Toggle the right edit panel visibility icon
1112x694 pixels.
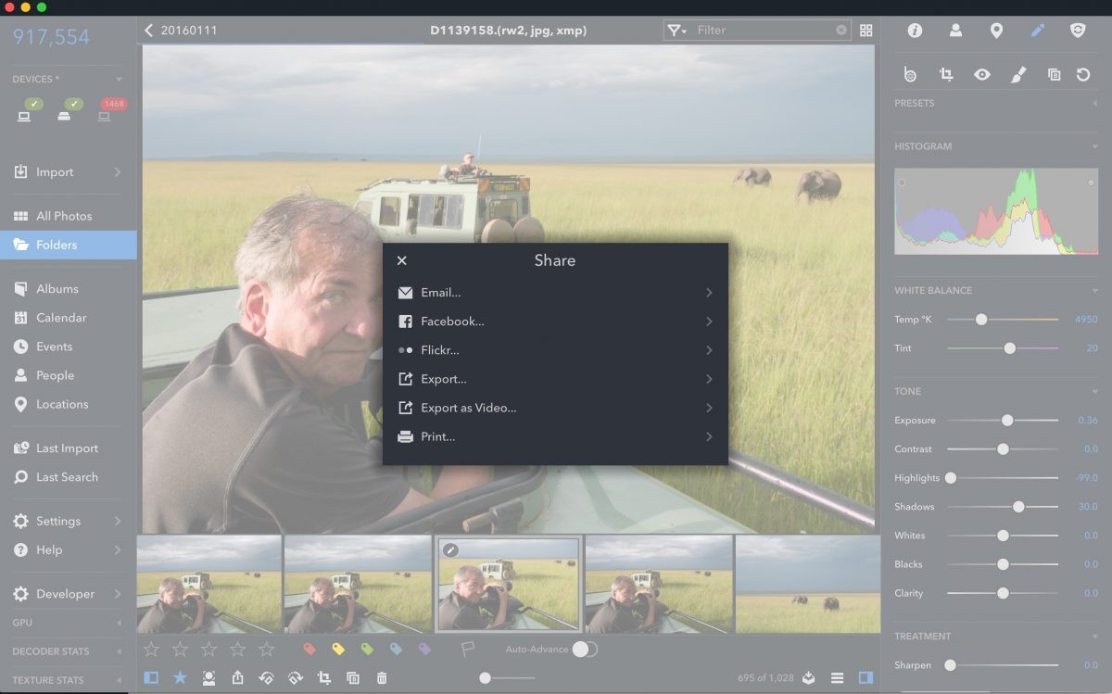(x=866, y=678)
